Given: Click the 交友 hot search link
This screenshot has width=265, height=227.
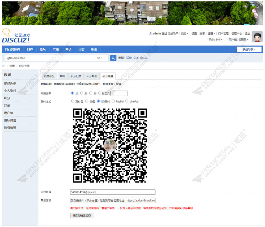Looking at the screenshot, I should (x=136, y=58).
